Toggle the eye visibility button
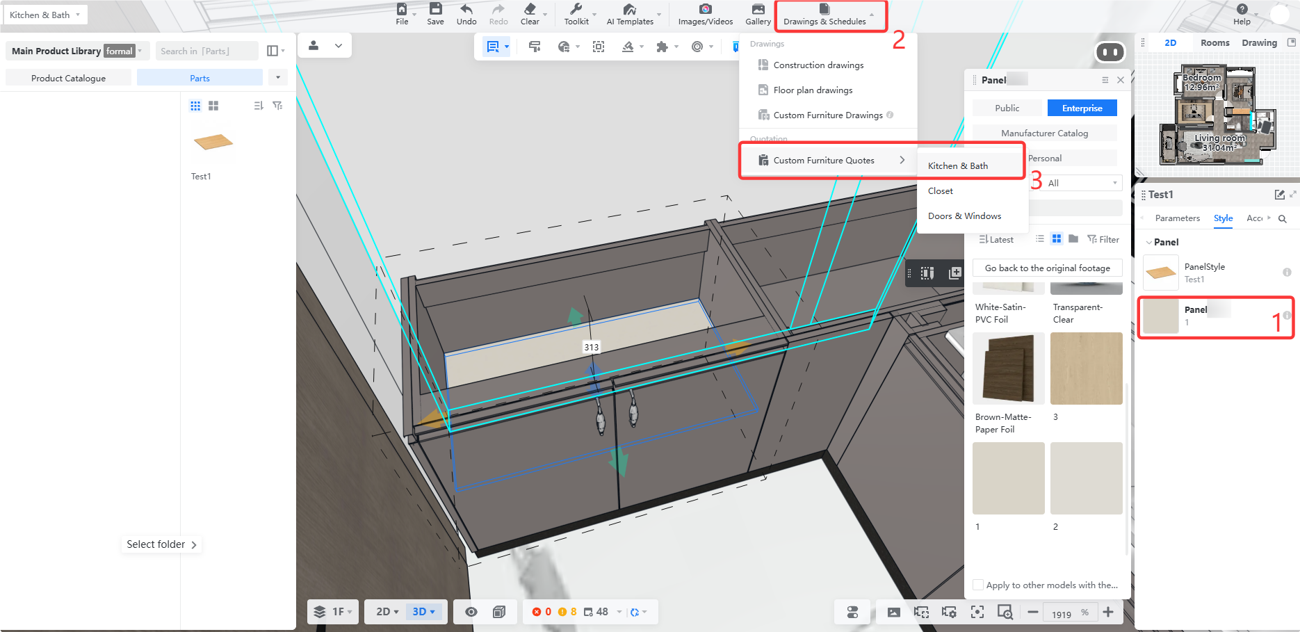Viewport: 1300px width, 632px height. coord(471,612)
